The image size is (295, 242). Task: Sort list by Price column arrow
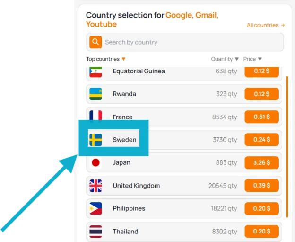260,59
